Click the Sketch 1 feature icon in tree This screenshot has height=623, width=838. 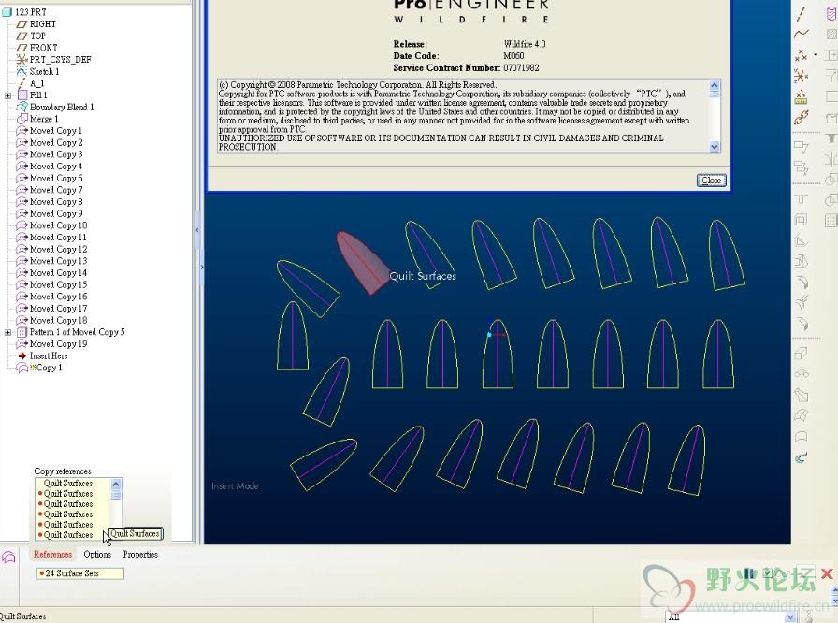[22, 72]
